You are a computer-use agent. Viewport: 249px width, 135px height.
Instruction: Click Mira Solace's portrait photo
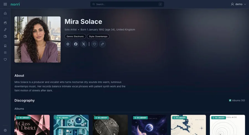(x=37, y=40)
